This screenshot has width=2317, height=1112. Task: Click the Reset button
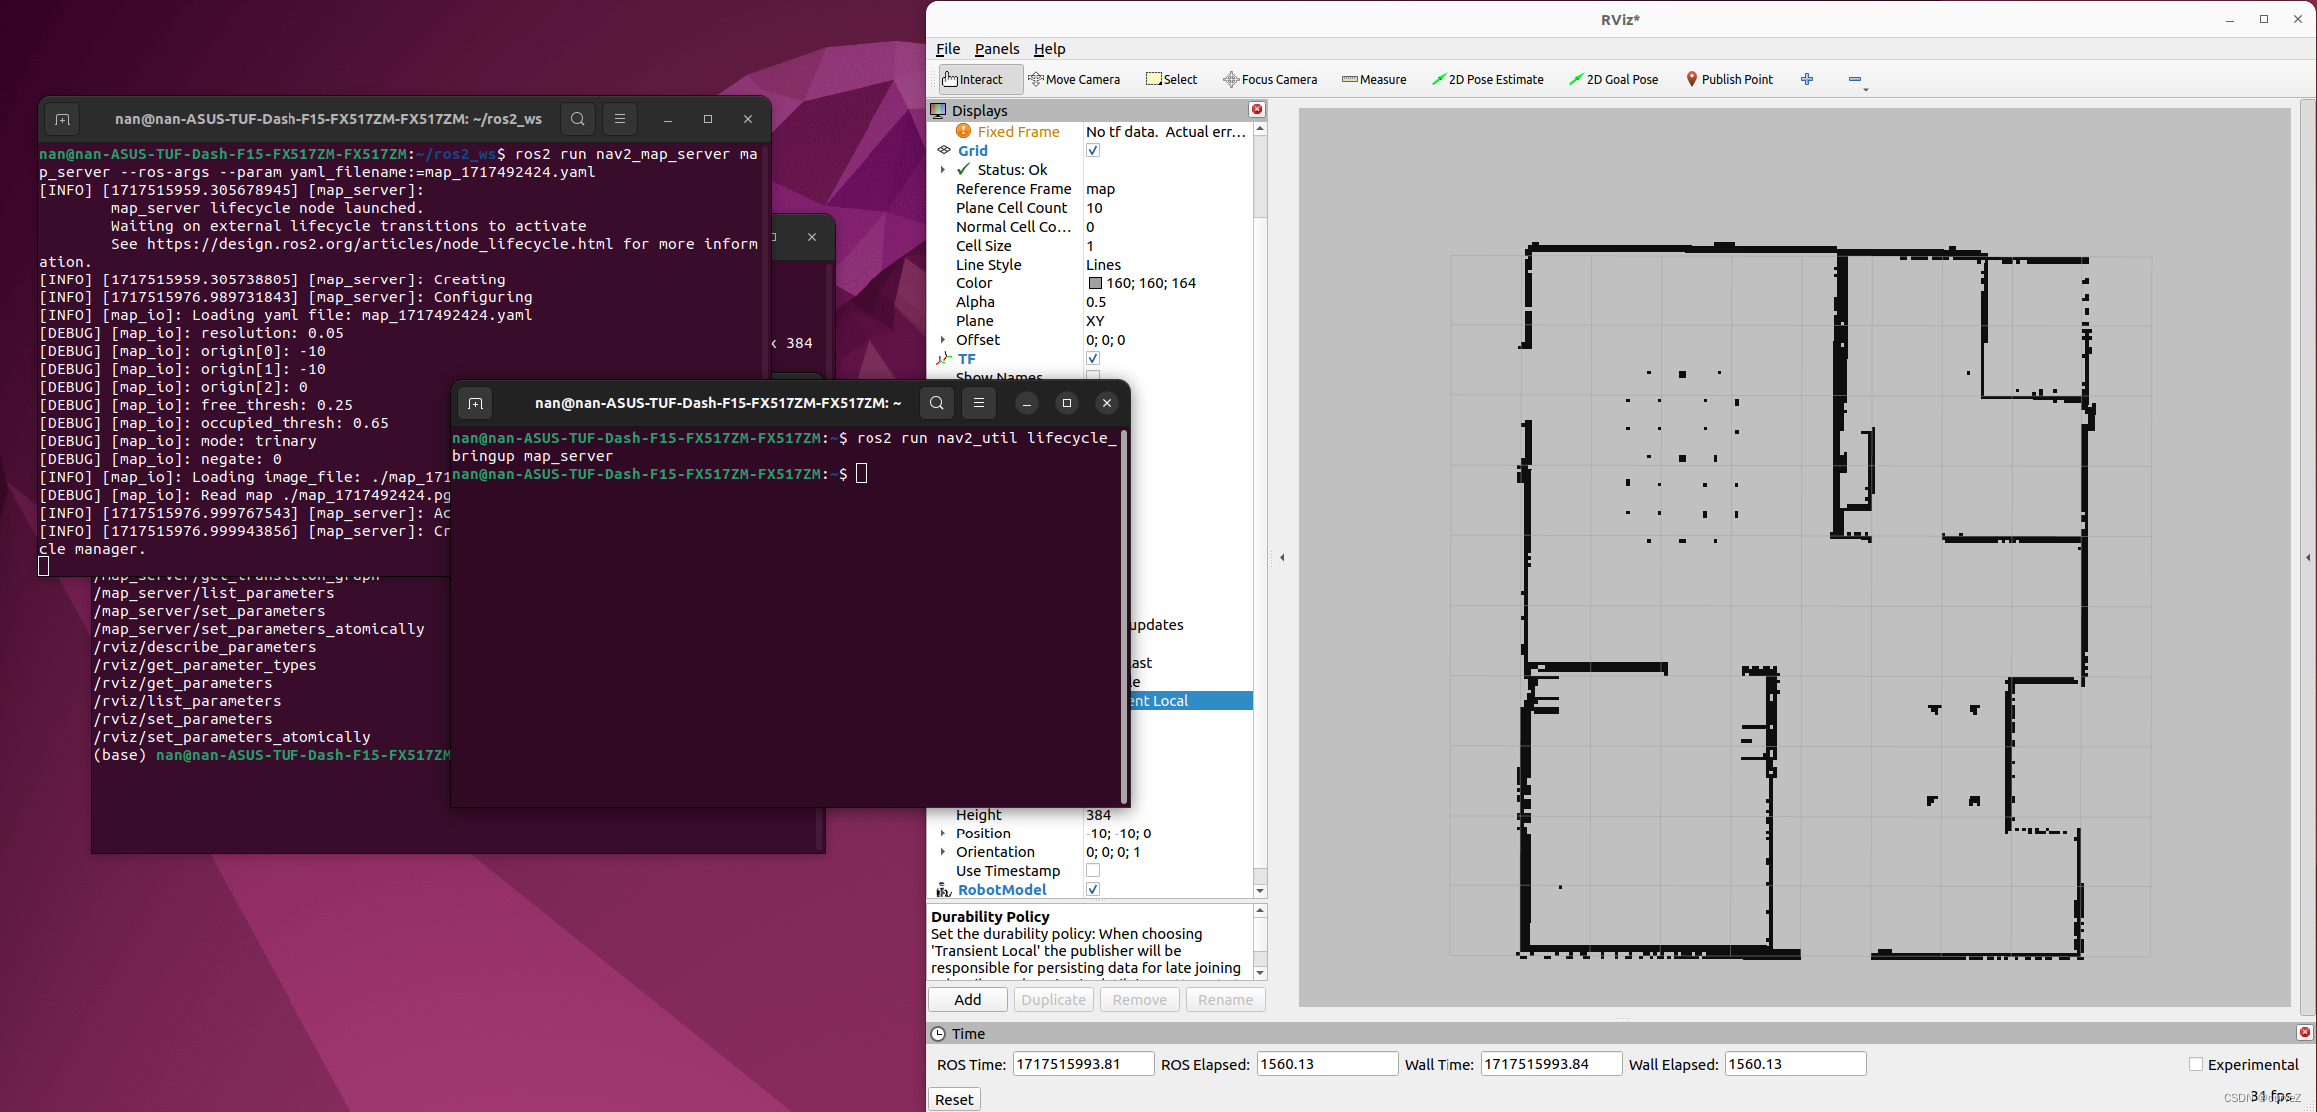coord(953,1099)
